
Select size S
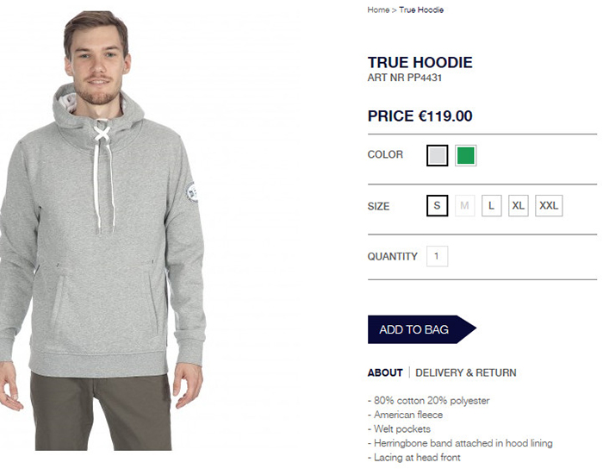(x=438, y=205)
